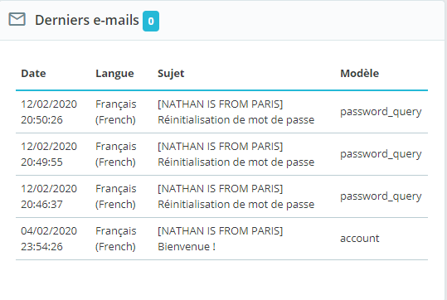Select the email row dated 12/02/2020 20:49:55
The width and height of the screenshot is (447, 300).
point(221,154)
